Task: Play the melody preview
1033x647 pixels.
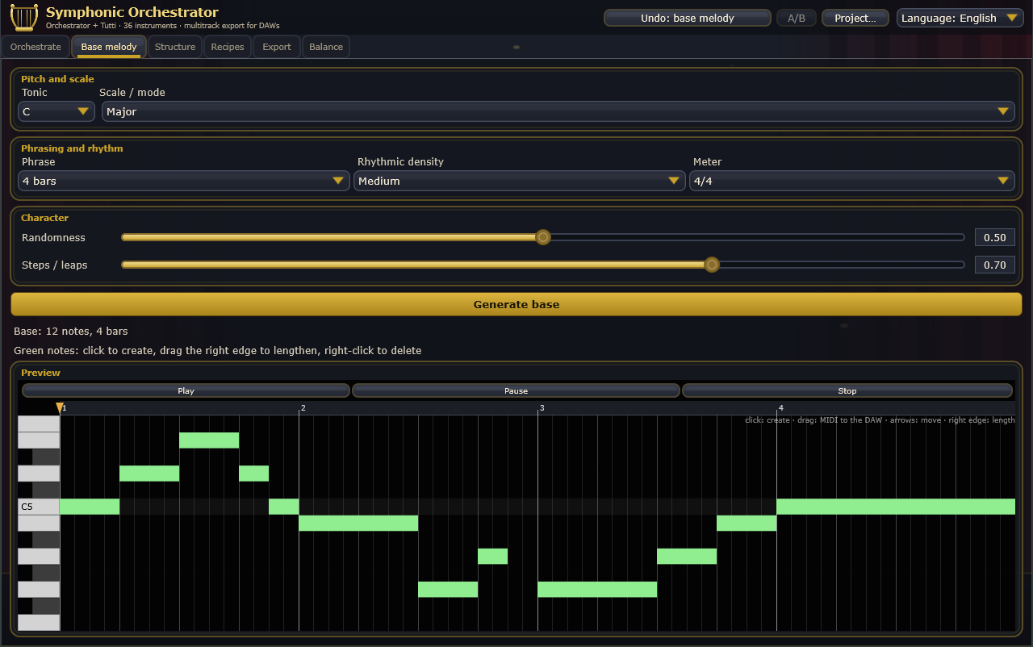Action: click(x=186, y=390)
